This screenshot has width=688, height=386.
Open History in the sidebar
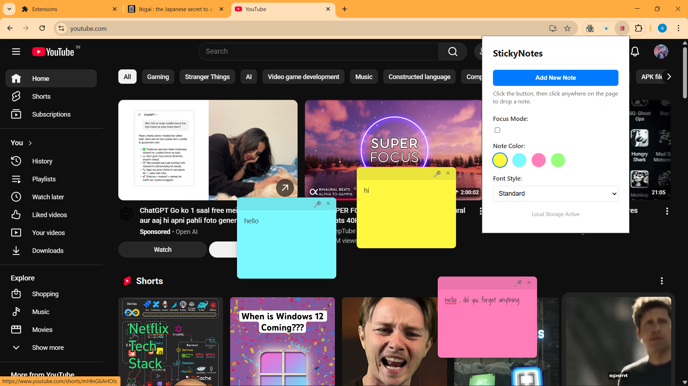[51, 161]
